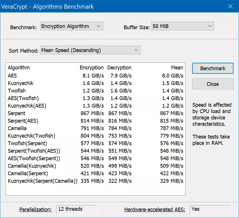The width and height of the screenshot is (239, 218).
Task: Click the Close button
Action: (213, 84)
